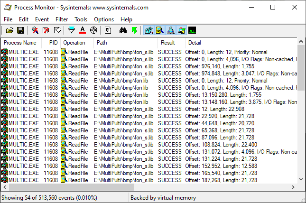Image resolution: width=306 pixels, height=203 pixels.
Task: Select row with Offset: 12, Length: 22,908
Action: (x=149, y=109)
